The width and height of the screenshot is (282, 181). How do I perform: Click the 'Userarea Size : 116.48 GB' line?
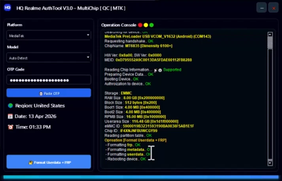click(141, 121)
